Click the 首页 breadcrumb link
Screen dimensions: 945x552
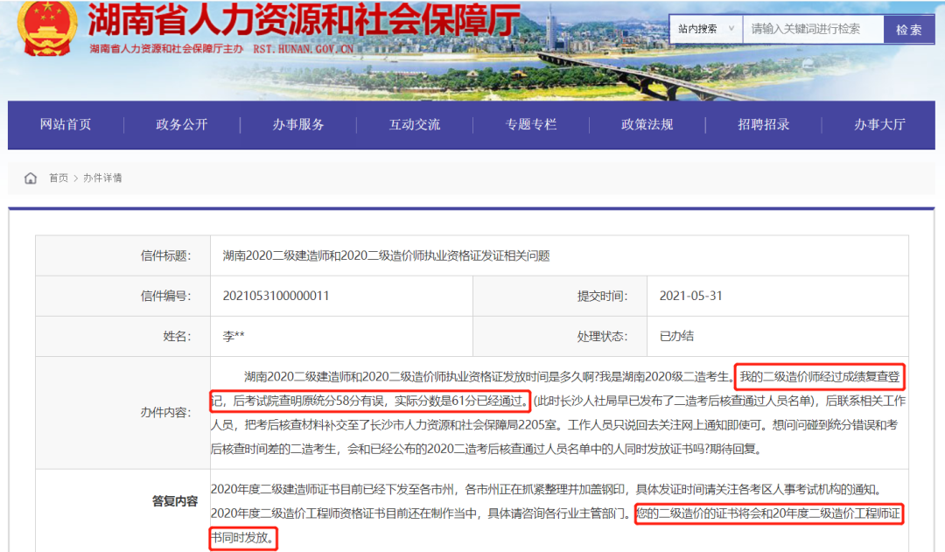pos(59,178)
